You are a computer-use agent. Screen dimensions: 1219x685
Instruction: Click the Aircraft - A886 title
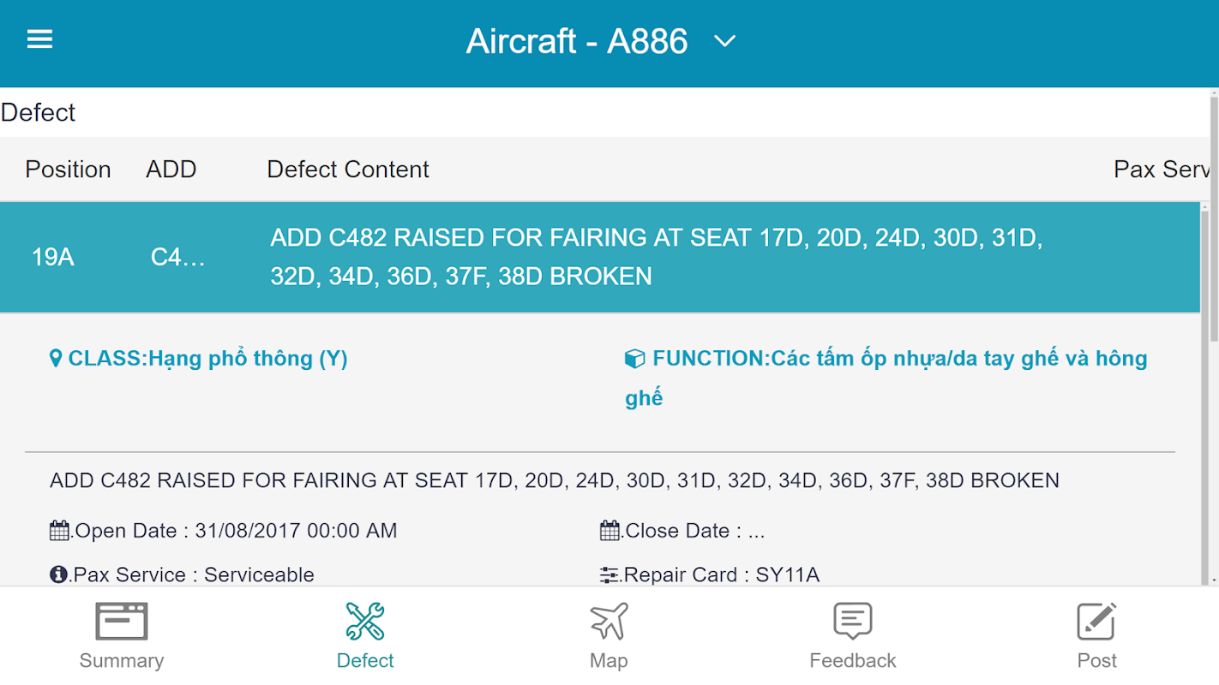(x=577, y=41)
